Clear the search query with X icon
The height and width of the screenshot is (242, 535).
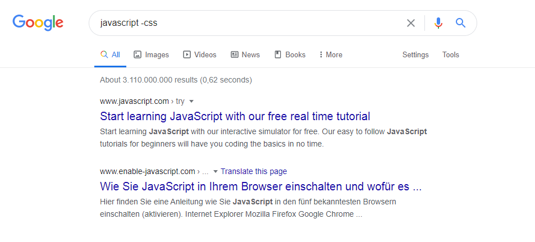point(411,23)
